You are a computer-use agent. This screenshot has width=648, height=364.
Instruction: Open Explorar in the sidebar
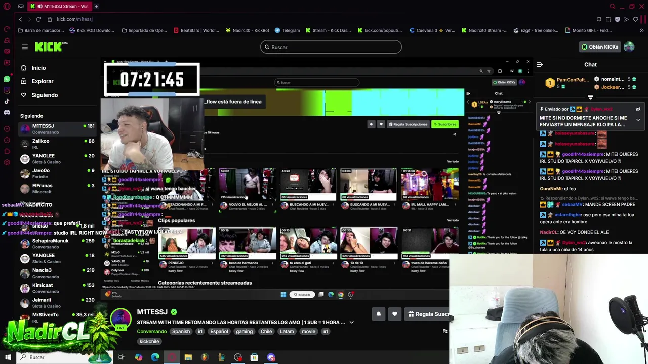42,81
